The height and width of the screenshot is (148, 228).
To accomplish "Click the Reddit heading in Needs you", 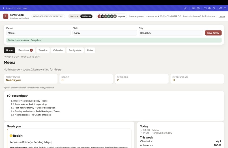I will [18, 136].
